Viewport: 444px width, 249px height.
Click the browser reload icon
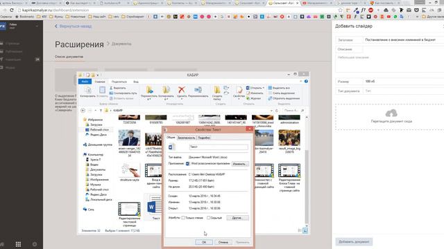pos(12,10)
